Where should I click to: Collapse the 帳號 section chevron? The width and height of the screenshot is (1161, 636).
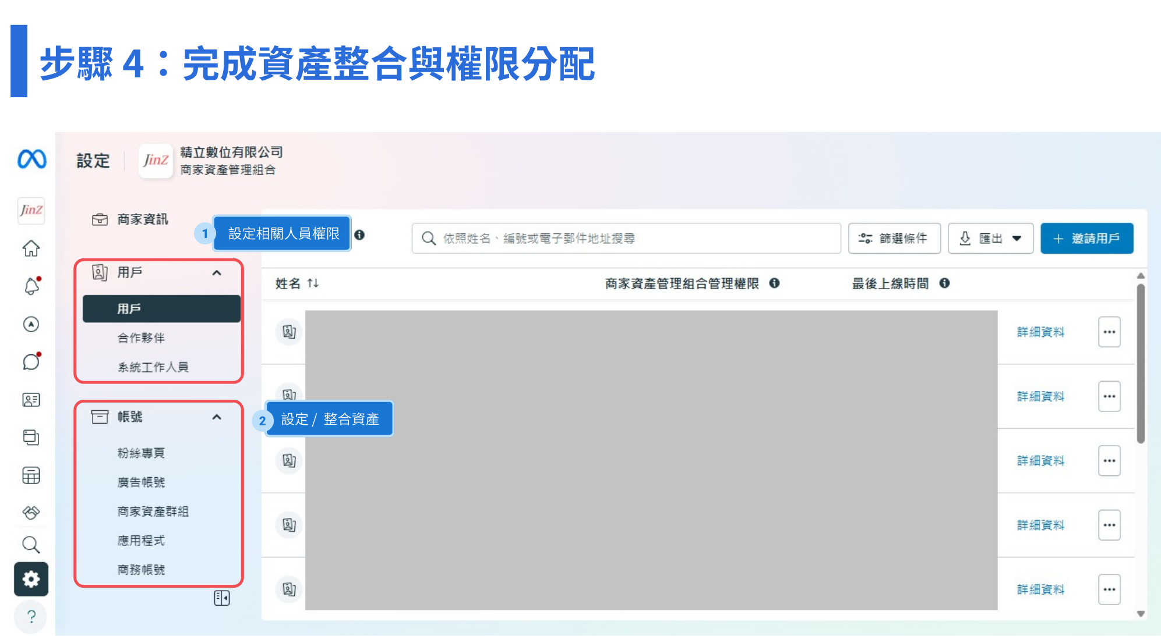click(217, 417)
